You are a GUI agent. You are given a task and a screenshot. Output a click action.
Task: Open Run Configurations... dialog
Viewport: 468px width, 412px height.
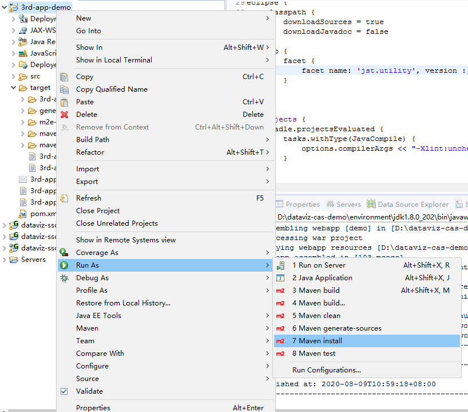coord(367,370)
